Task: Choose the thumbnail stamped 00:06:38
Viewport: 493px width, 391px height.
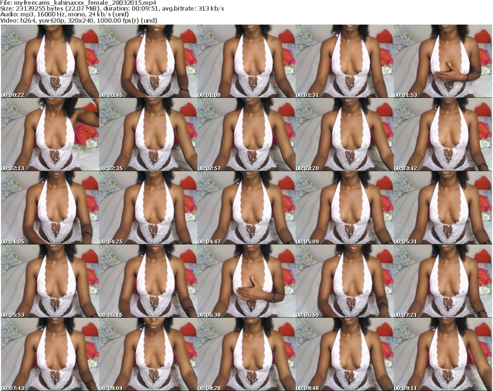Action: (246, 281)
